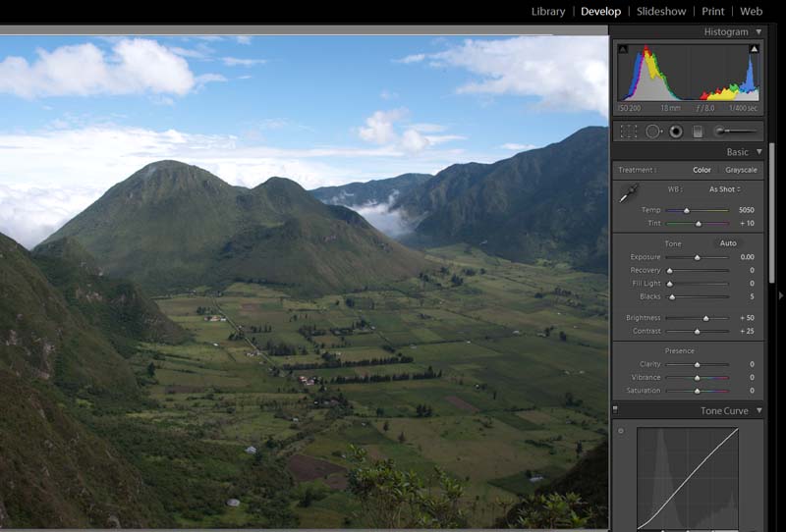Collapse the Tone Curve panel
The height and width of the screenshot is (532, 786).
(758, 410)
